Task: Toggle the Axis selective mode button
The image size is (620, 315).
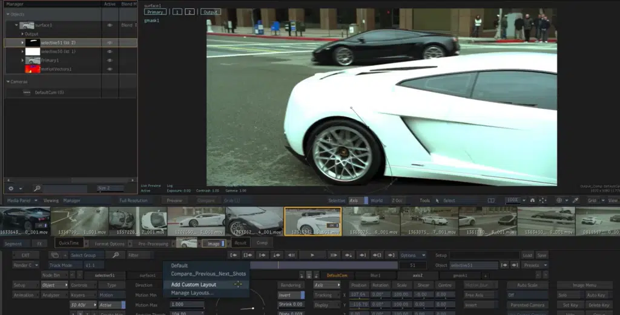Action: click(358, 201)
